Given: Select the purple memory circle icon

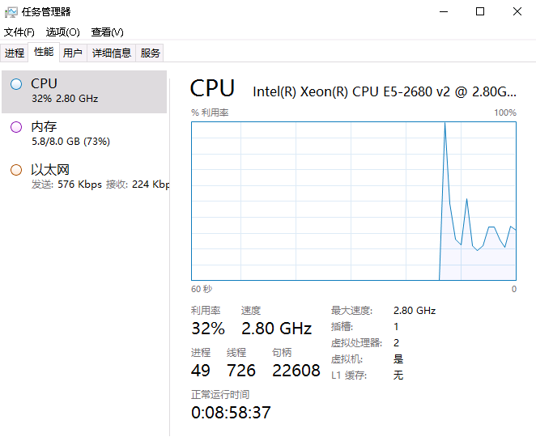Looking at the screenshot, I should pyautogui.click(x=16, y=127).
